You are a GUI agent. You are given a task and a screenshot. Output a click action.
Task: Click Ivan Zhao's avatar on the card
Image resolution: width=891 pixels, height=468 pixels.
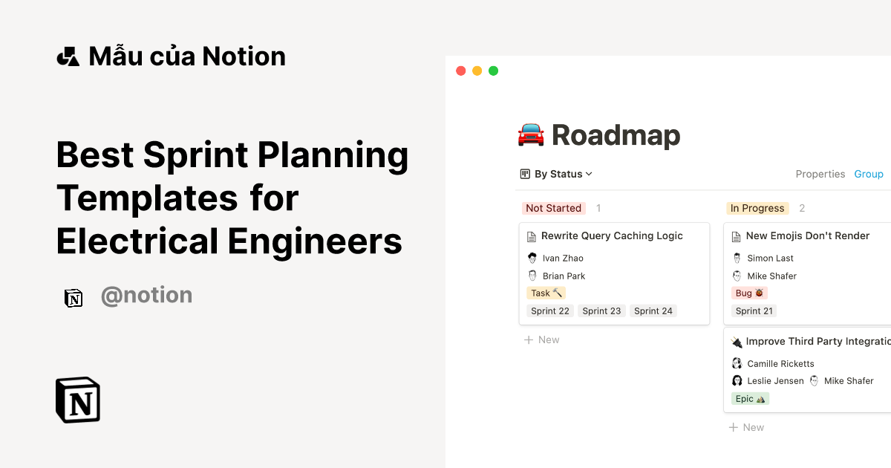pyautogui.click(x=532, y=259)
